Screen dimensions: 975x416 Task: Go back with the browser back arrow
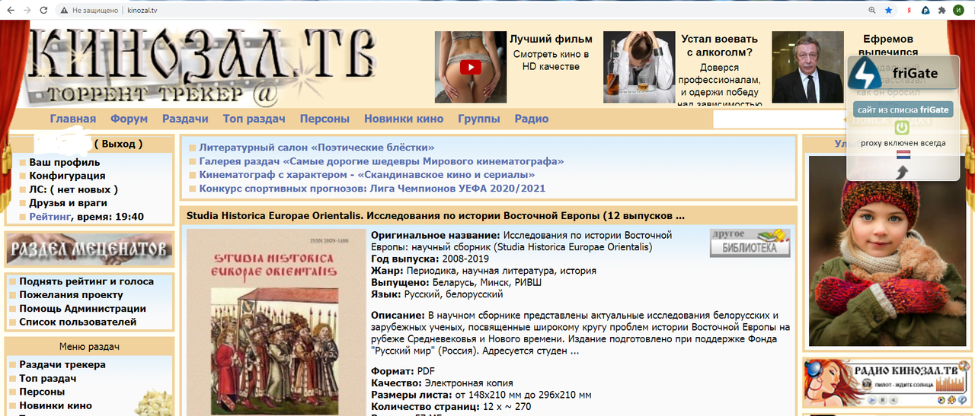[x=9, y=11]
